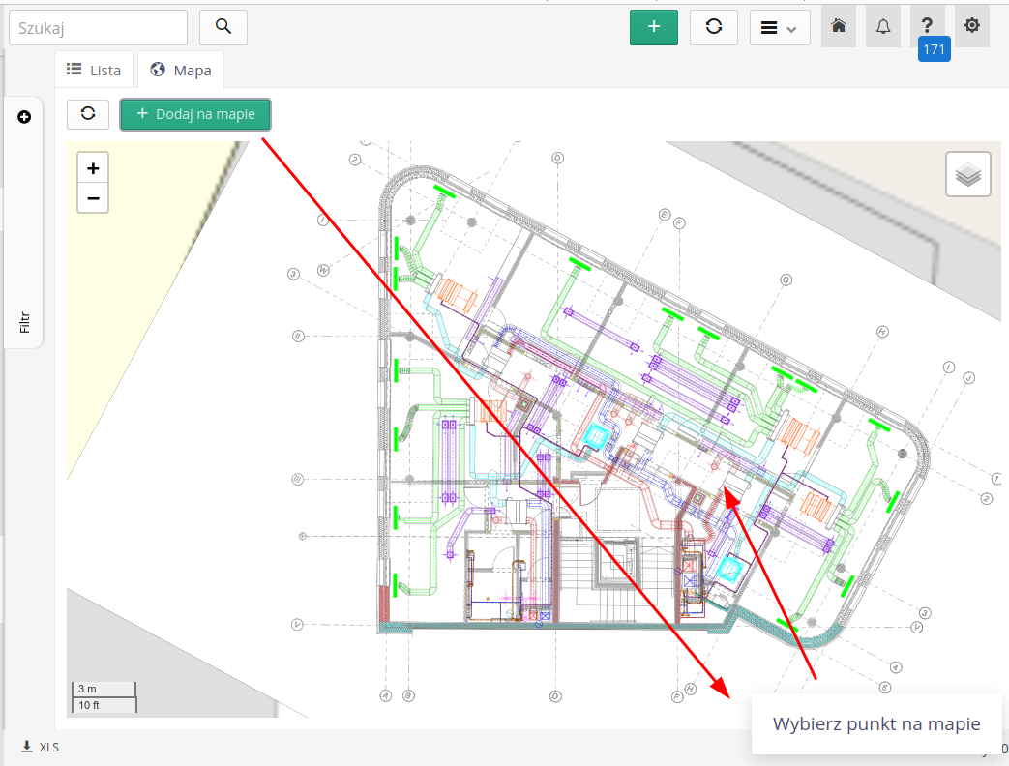Click the green plus add button
1009x766 pixels.
[x=654, y=27]
